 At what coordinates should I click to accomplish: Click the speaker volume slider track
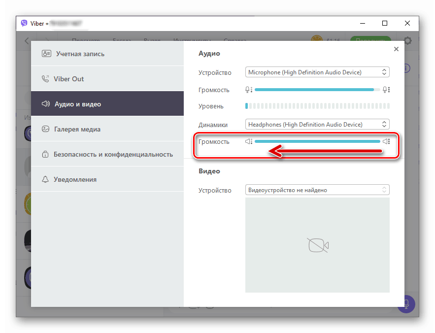pos(317,141)
